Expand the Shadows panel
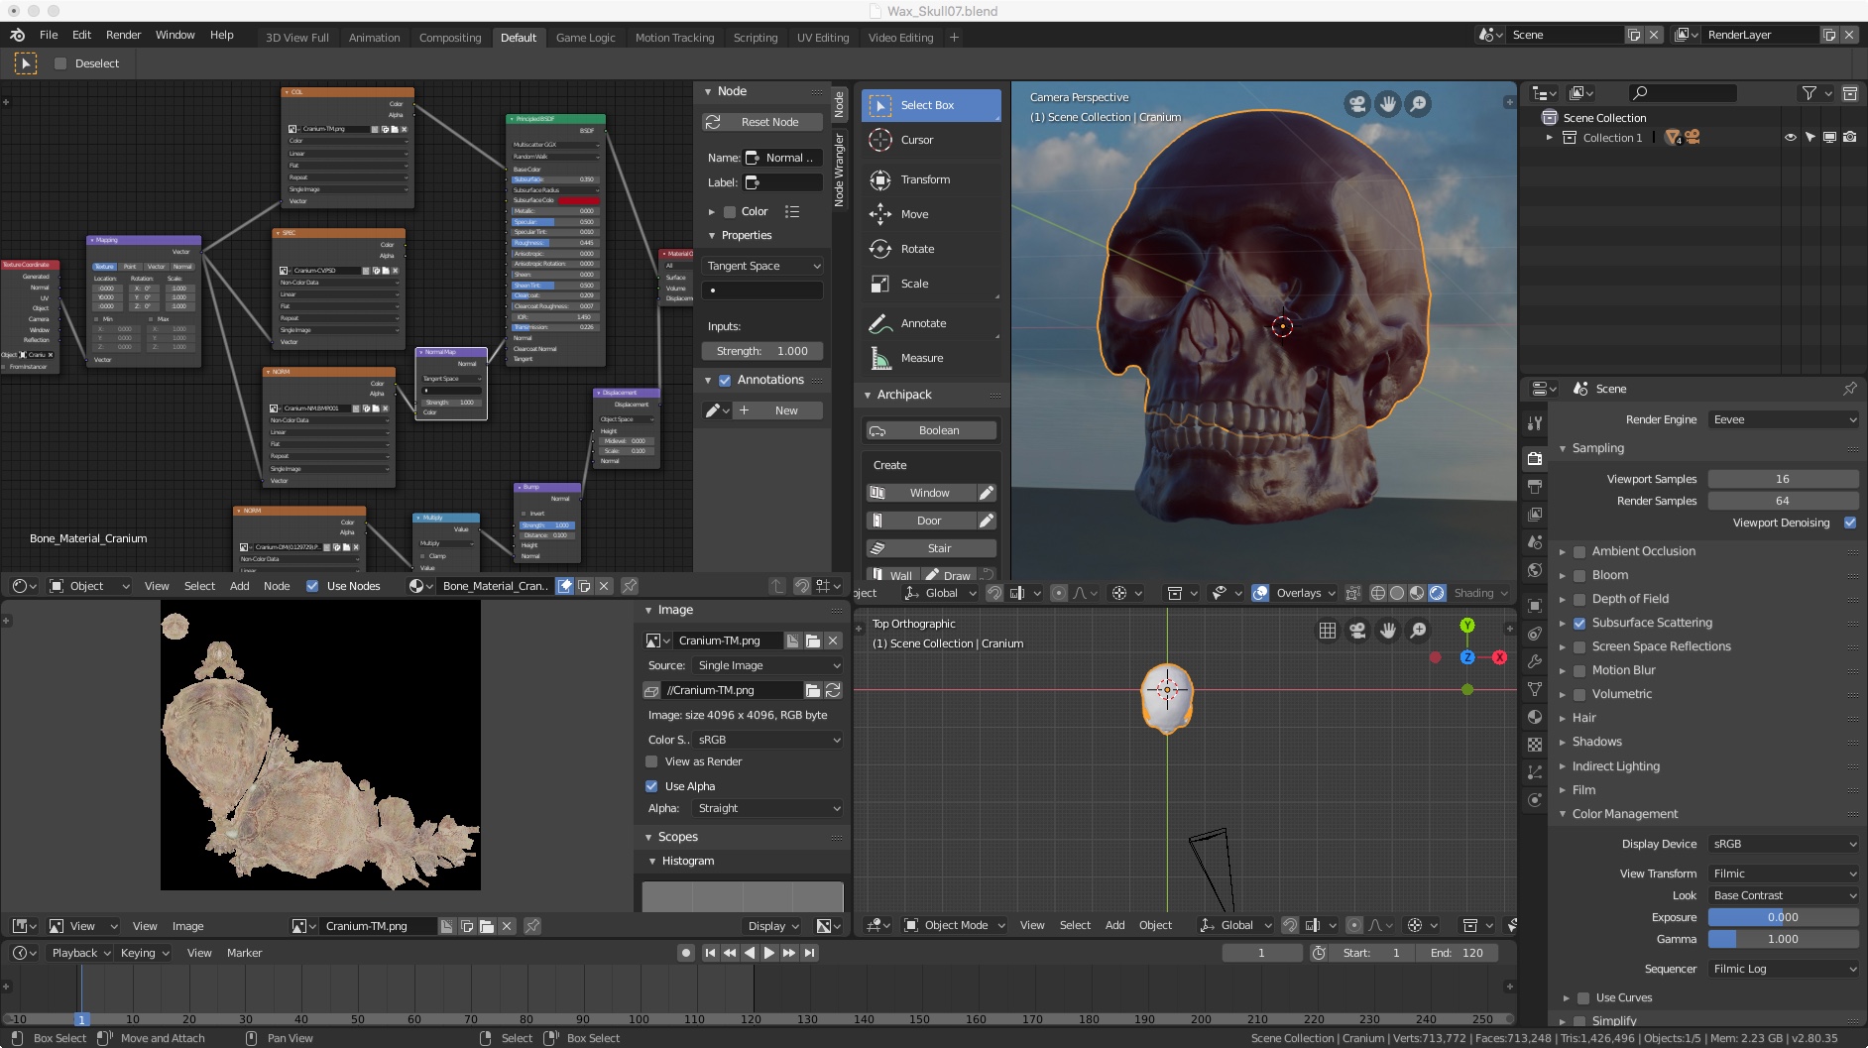Image resolution: width=1868 pixels, height=1048 pixels. (1596, 742)
